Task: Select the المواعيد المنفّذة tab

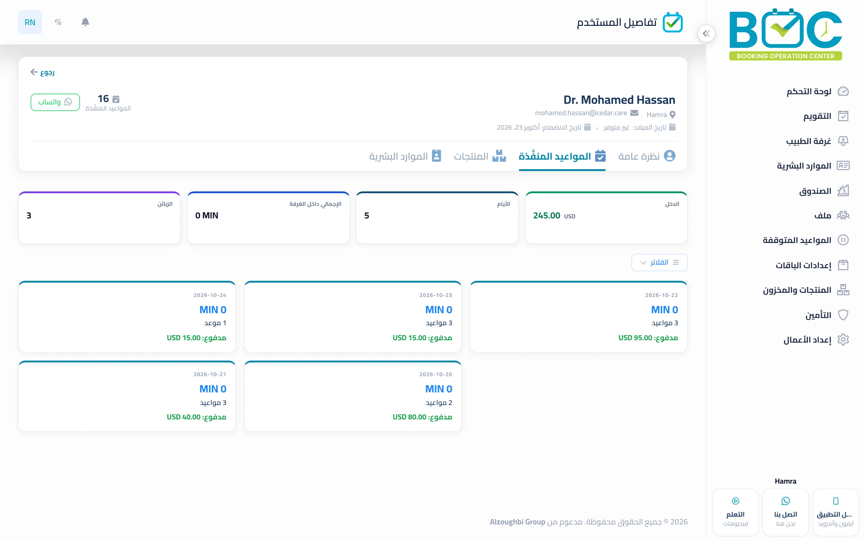Action: tap(562, 156)
